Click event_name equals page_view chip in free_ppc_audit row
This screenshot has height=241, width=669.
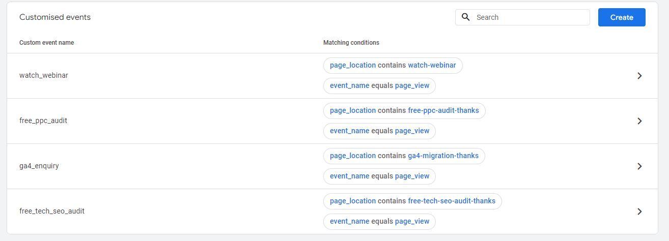[379, 131]
